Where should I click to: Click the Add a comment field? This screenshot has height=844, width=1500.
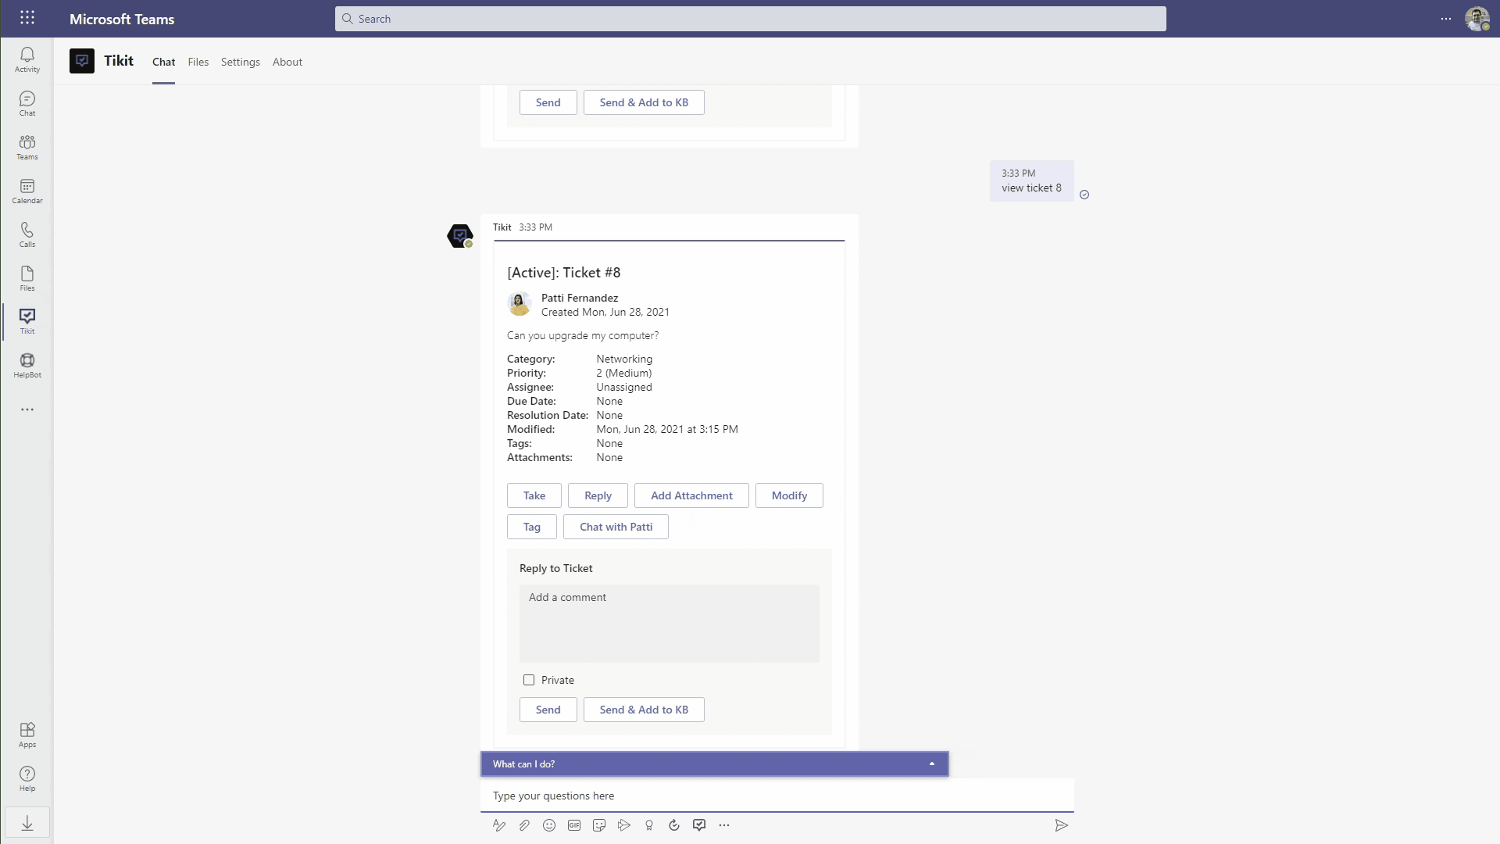click(x=670, y=624)
